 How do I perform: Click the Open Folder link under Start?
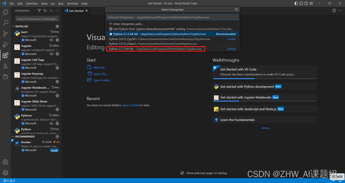coord(102,80)
